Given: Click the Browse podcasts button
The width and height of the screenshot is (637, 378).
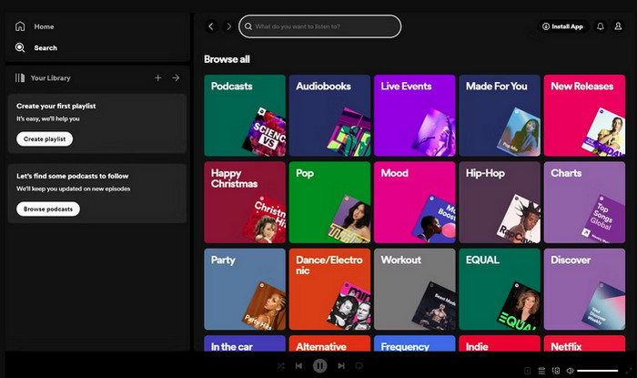Looking at the screenshot, I should [x=47, y=209].
